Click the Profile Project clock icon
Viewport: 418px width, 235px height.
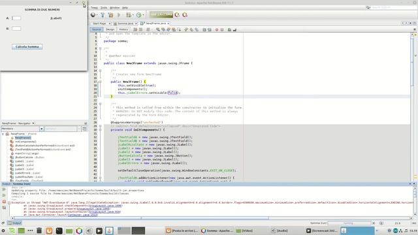click(138, 15)
